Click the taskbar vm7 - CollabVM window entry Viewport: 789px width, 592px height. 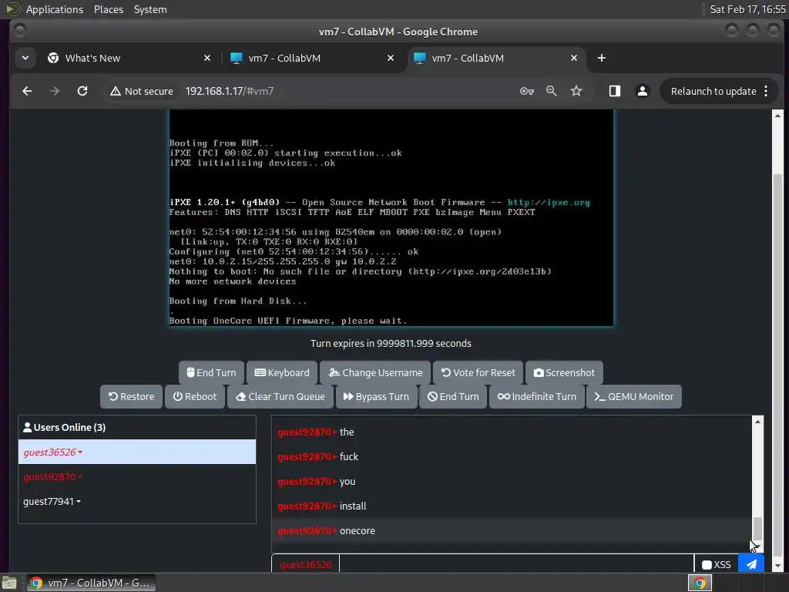click(91, 583)
